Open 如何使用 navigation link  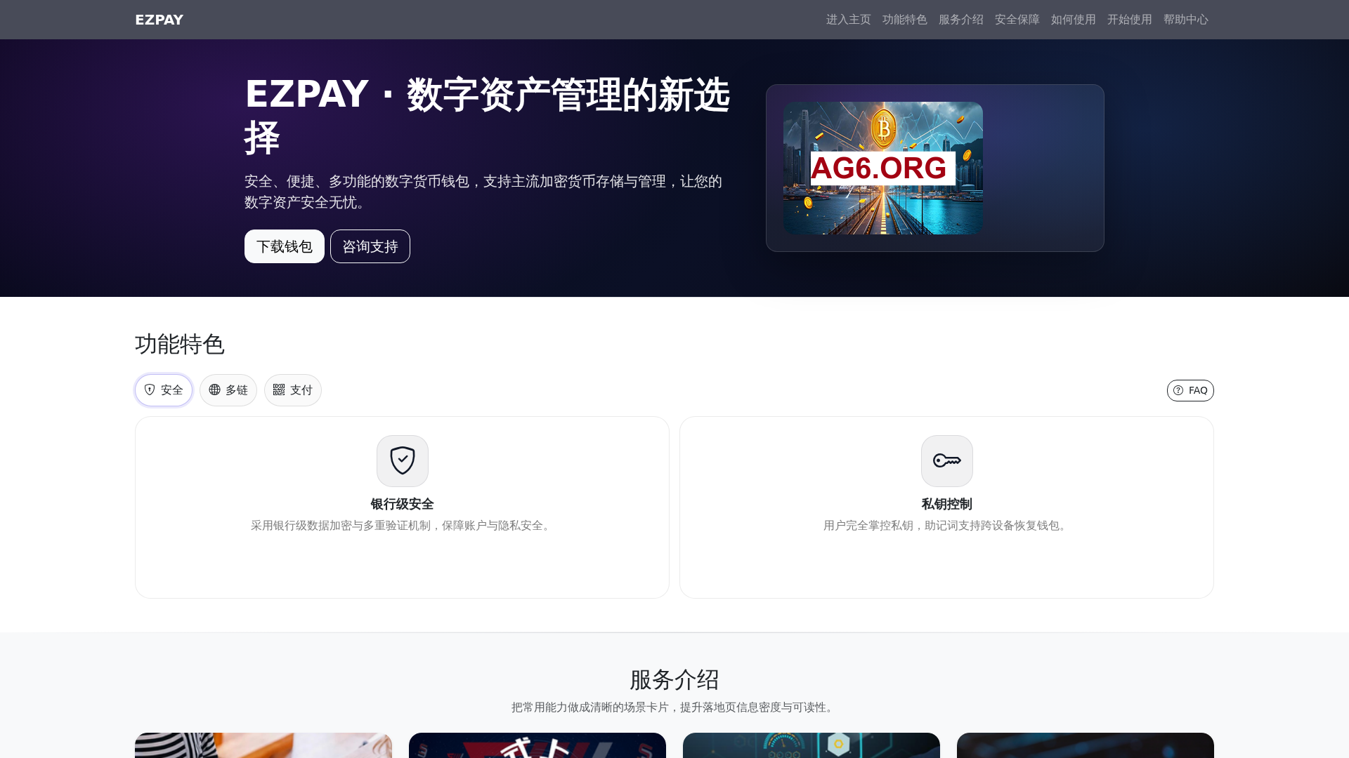(1073, 20)
